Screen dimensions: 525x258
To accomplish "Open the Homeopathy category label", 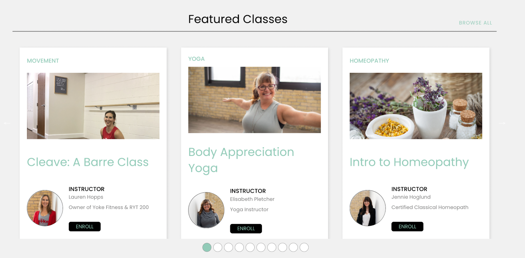I will [369, 61].
